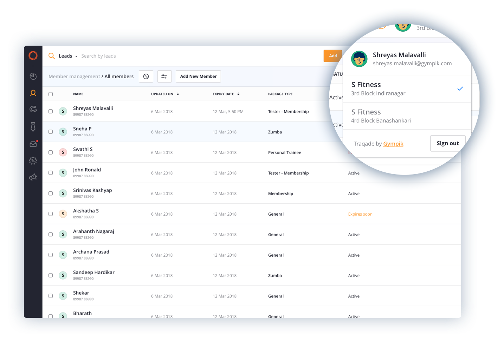Tick the select-all checkbox in table header
The width and height of the screenshot is (504, 342).
coord(51,94)
